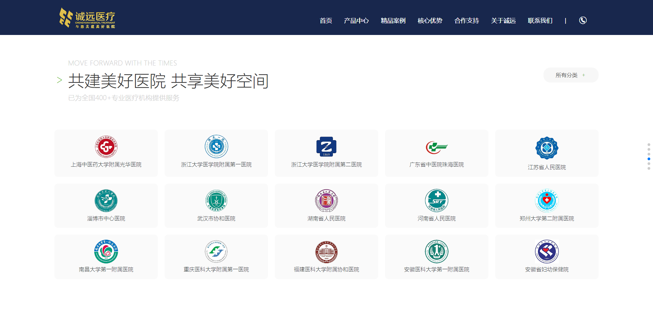Image resolution: width=653 pixels, height=313 pixels.
Task: Click the Hunan Provincial People's Hospital emblem
Action: tap(326, 201)
